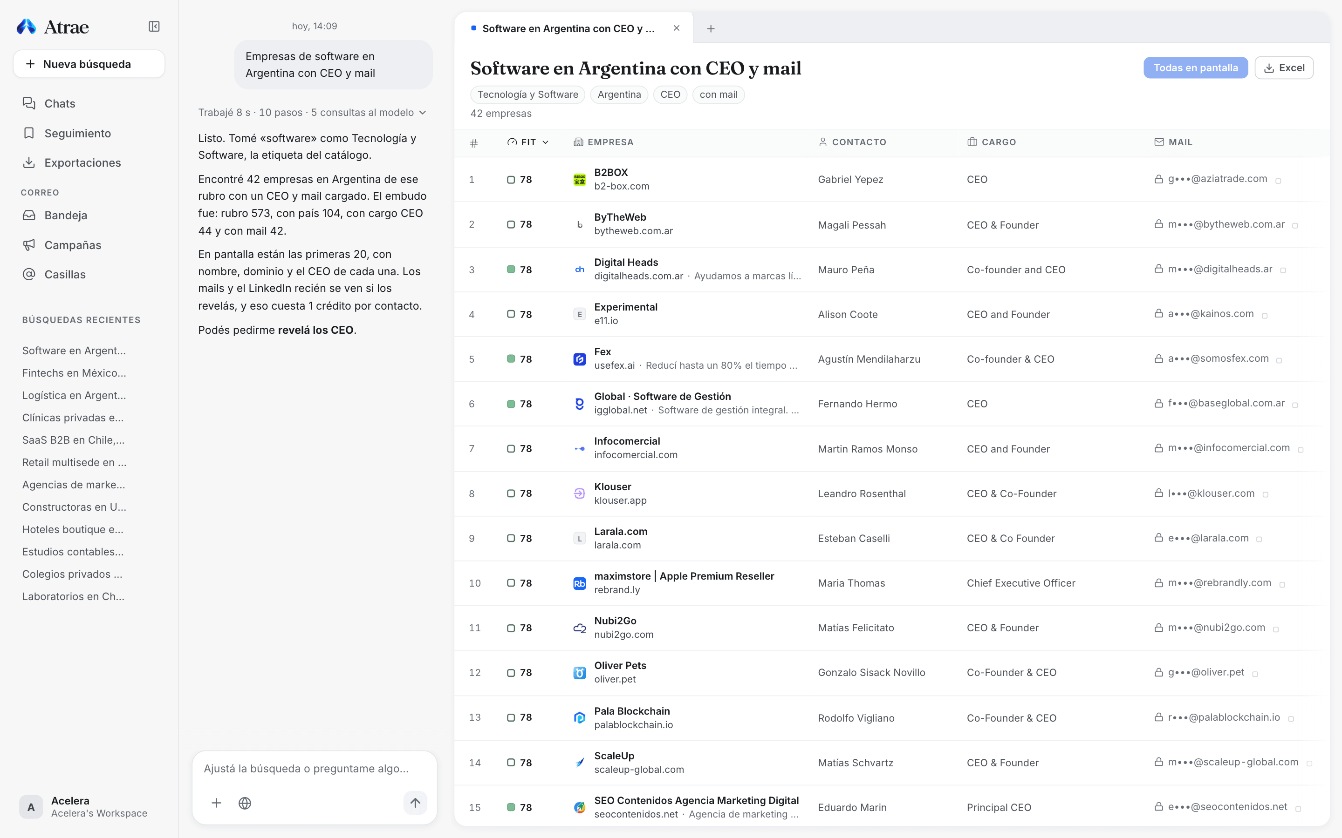The image size is (1342, 838).
Task: Start a Nueva búsqueda
Action: click(x=89, y=64)
